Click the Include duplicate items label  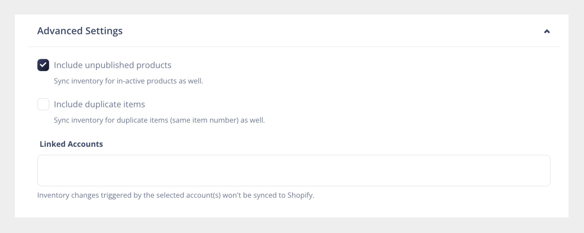99,104
